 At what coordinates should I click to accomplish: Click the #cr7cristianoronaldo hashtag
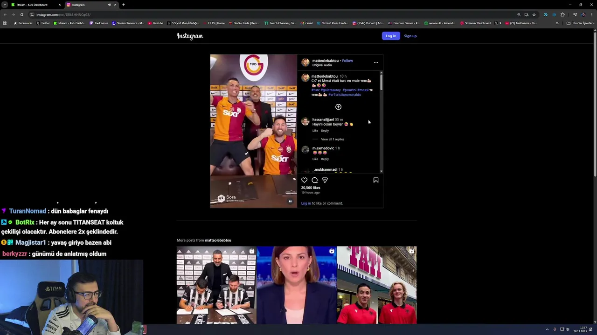click(x=345, y=94)
